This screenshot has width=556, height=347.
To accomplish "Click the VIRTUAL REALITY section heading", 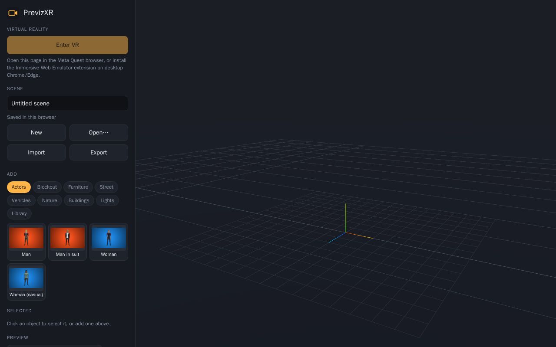I will (28, 29).
